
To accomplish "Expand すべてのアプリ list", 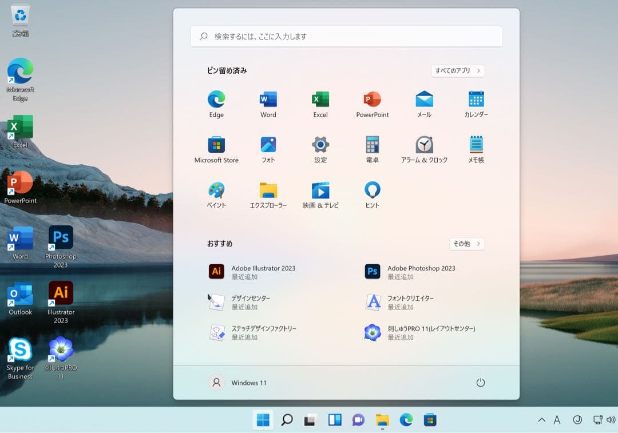I will [458, 71].
